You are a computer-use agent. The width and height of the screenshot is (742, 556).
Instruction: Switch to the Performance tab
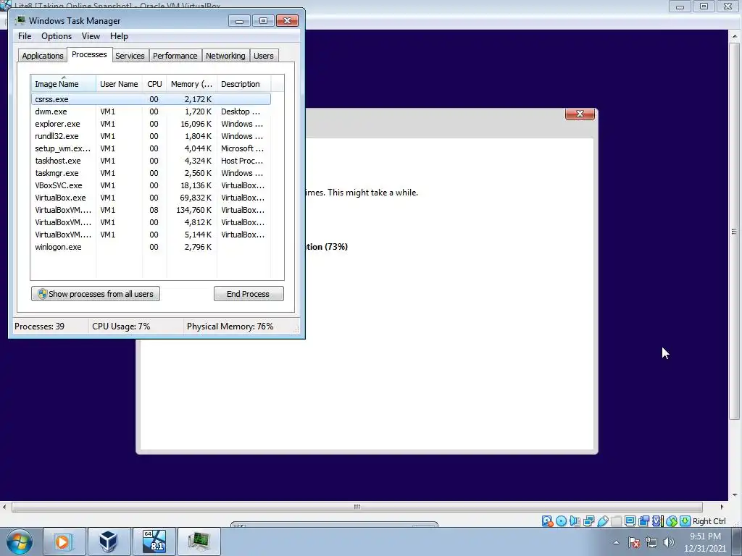[x=175, y=56]
